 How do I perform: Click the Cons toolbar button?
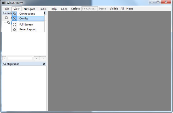(x=64, y=9)
